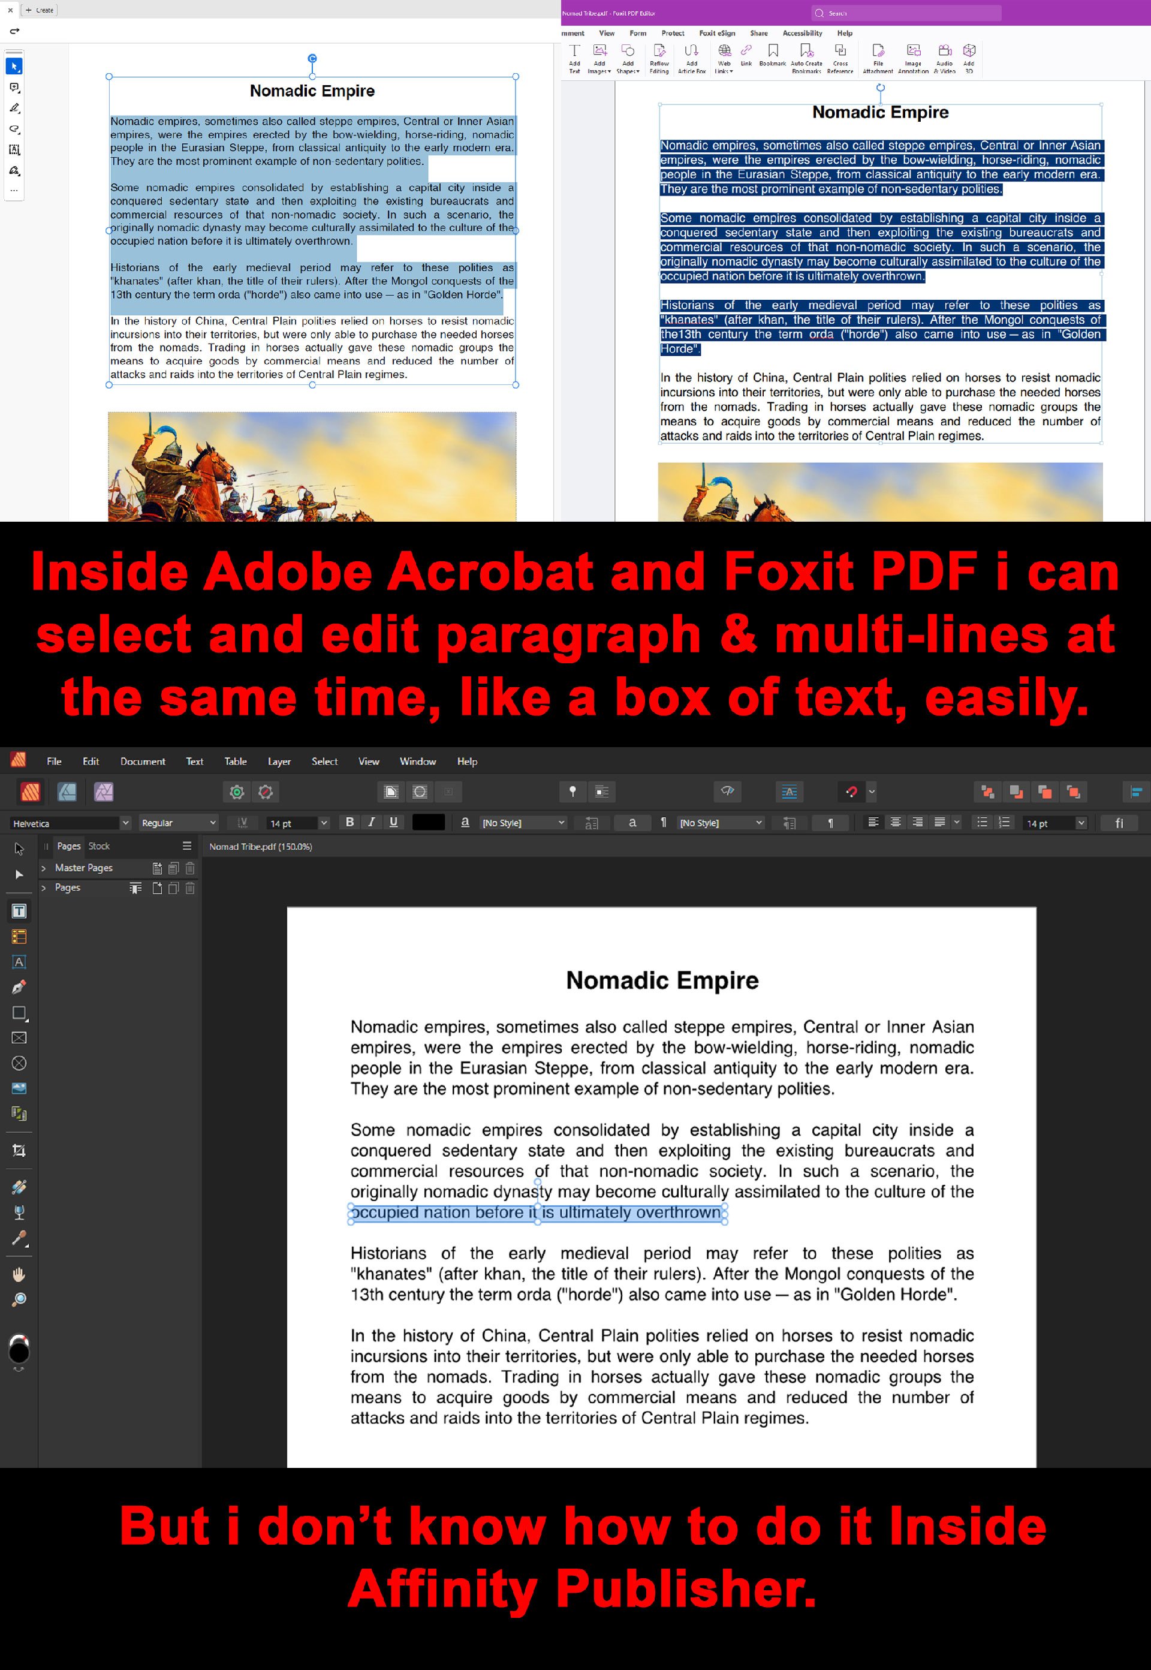Click Cross Reference in Foxit ribbon
Viewport: 1151px width, 1670px height.
pyautogui.click(x=840, y=58)
